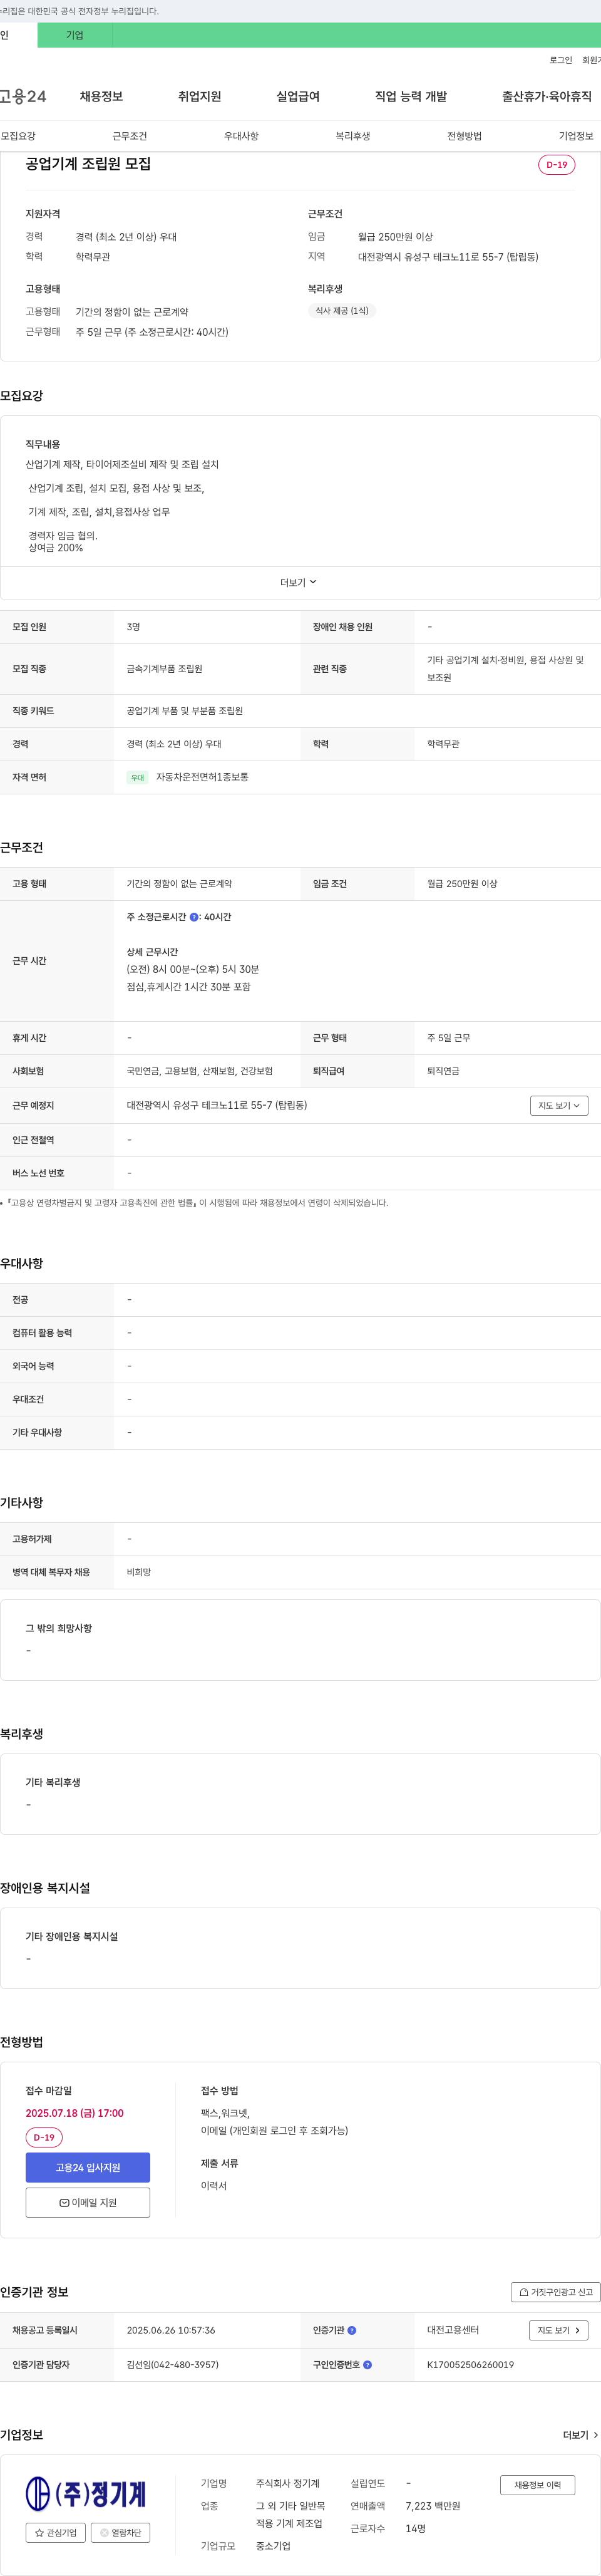Screen dimensions: 601x2576
Task: Click 근로자수 value 14명
Action: (x=415, y=2528)
